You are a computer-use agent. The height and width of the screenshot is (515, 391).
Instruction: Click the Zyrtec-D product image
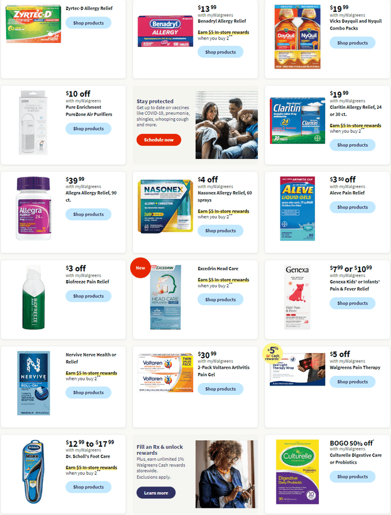coord(34,23)
